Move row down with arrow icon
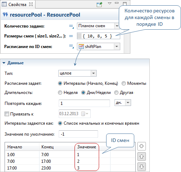Viewport: 181px width, 172px height. pyautogui.click(x=142, y=167)
